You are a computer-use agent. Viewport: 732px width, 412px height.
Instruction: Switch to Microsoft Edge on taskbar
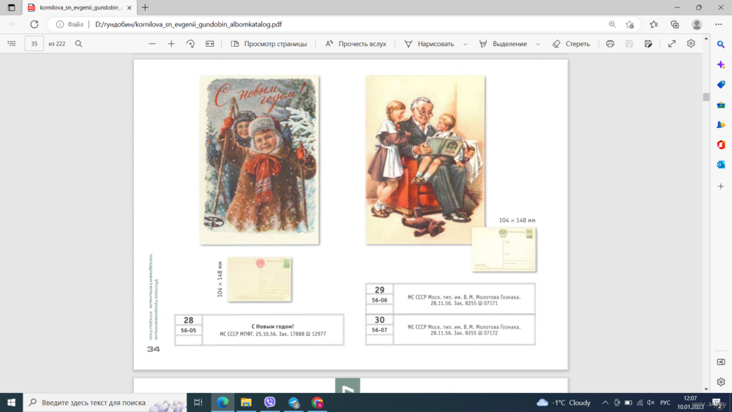(x=223, y=402)
